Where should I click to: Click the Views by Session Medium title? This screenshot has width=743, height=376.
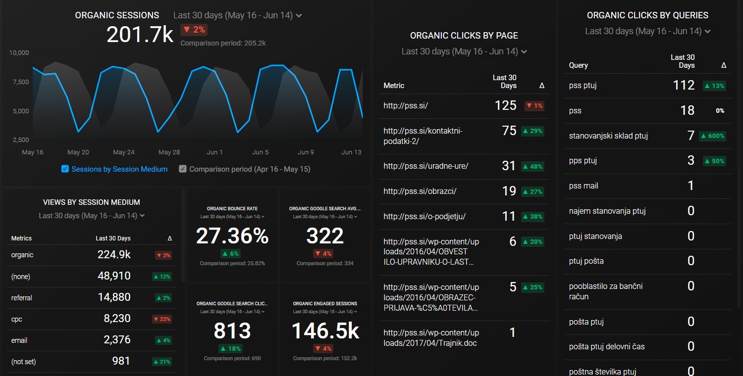[x=92, y=202]
